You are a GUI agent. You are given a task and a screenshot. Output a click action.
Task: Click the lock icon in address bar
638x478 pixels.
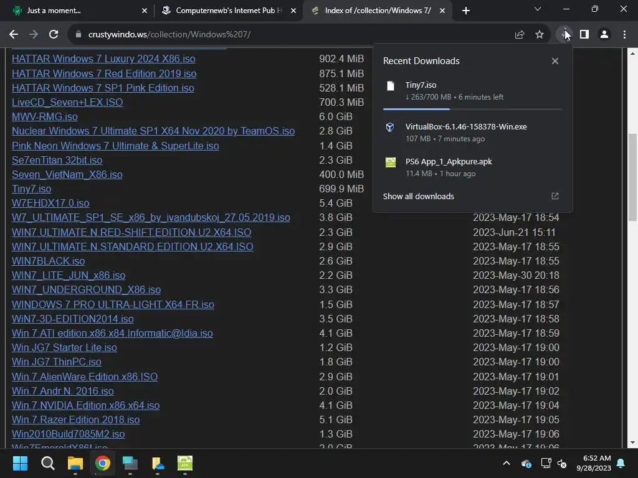coord(78,35)
